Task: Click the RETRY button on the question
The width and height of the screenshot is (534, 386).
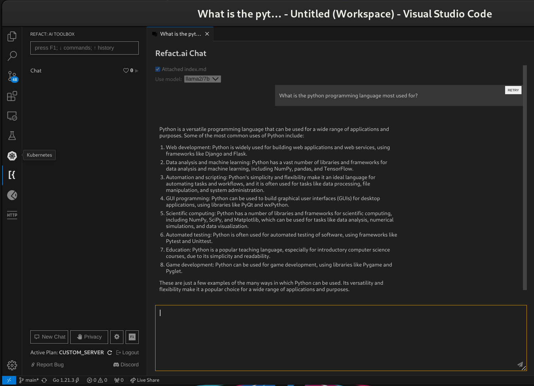Action: 513,90
